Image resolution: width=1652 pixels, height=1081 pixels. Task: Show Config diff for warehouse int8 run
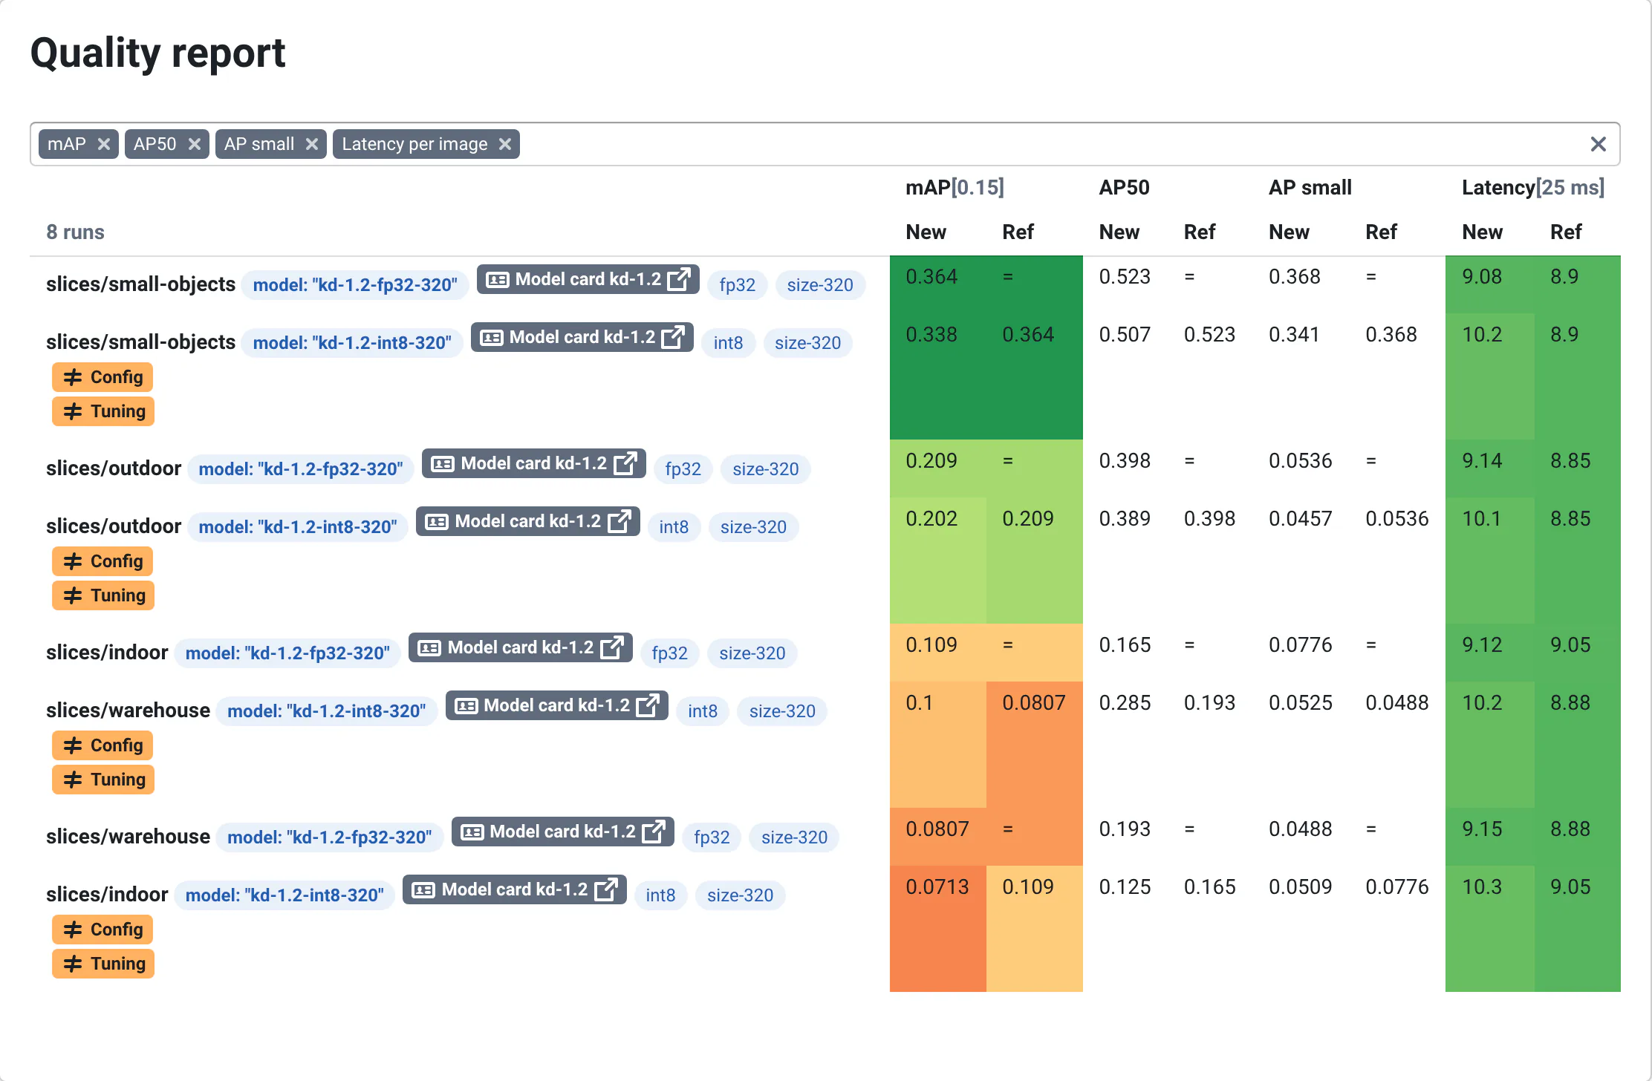point(103,745)
